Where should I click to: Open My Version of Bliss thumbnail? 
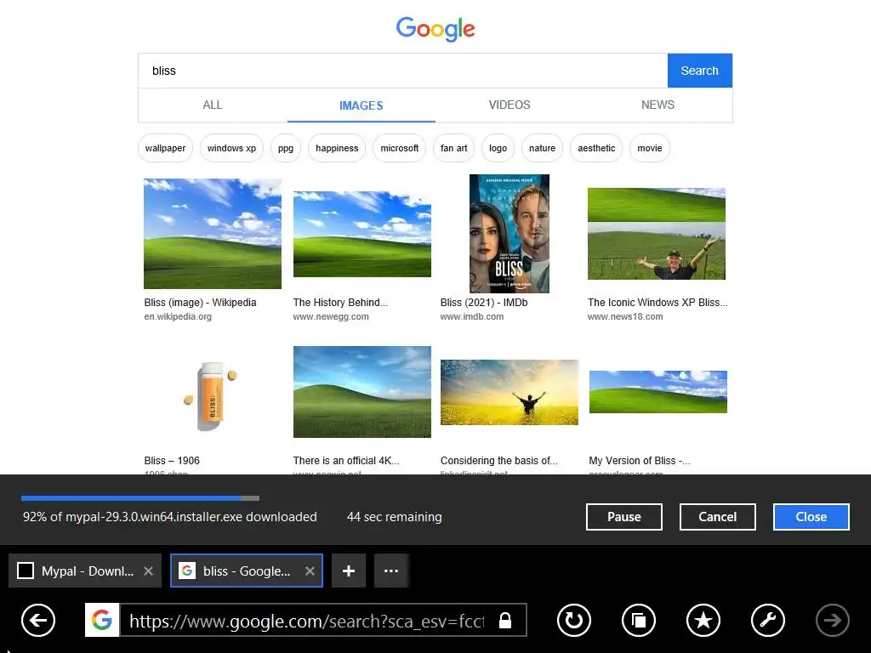658,392
